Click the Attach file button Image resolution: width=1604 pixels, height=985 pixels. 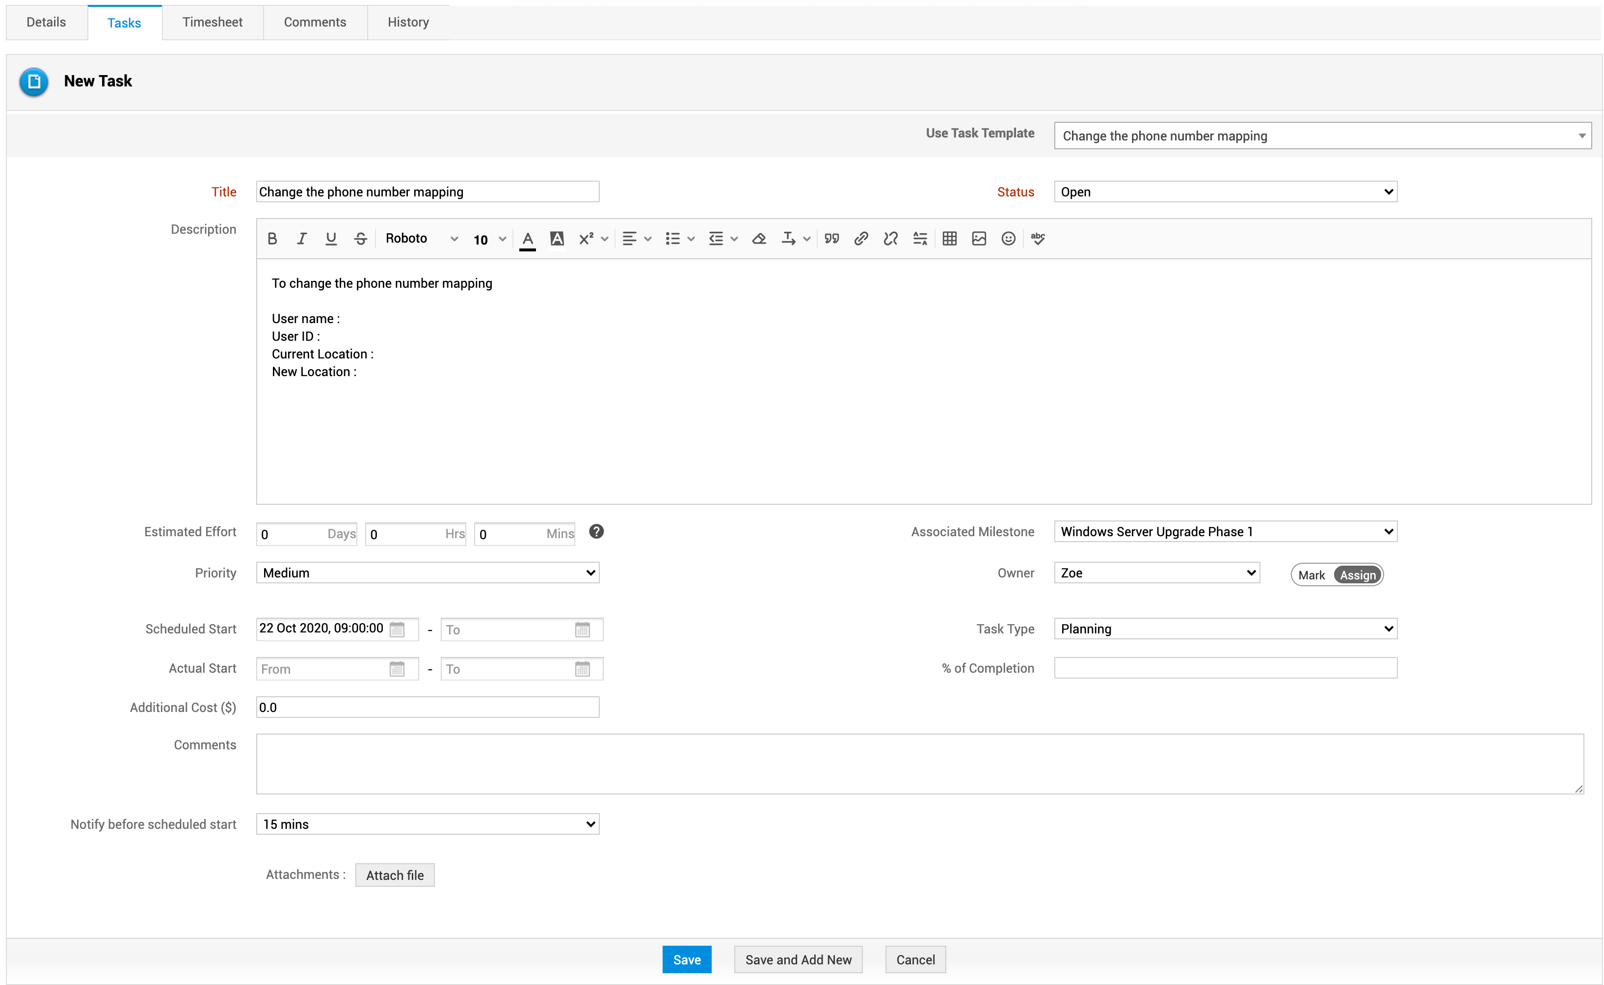coord(395,876)
